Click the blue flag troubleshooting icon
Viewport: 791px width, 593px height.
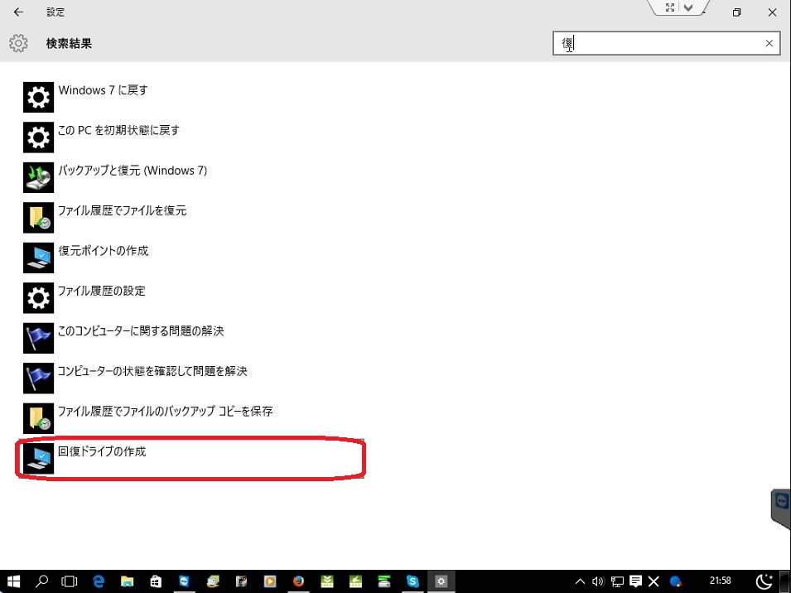(37, 338)
